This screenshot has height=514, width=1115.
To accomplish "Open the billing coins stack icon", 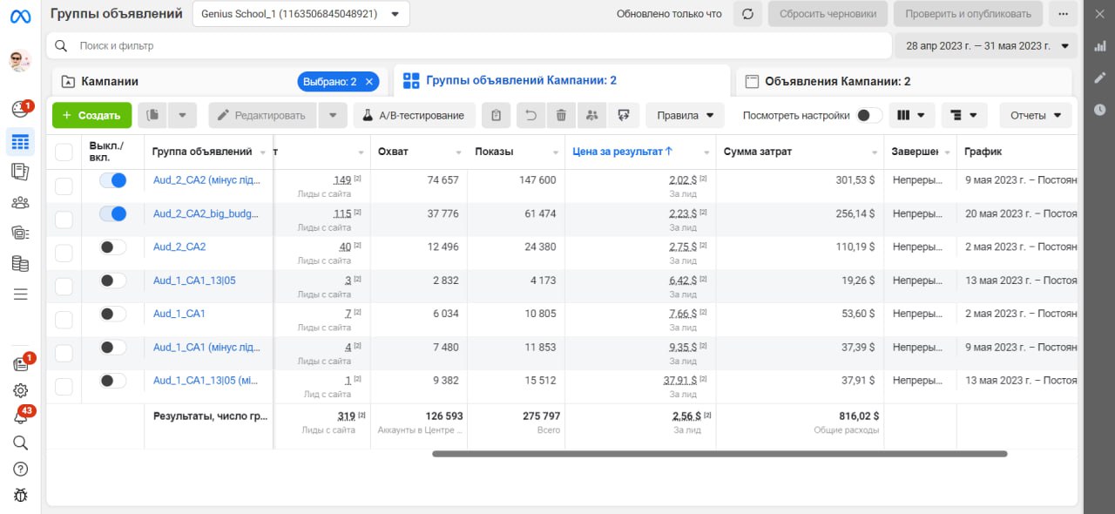I will tap(20, 263).
